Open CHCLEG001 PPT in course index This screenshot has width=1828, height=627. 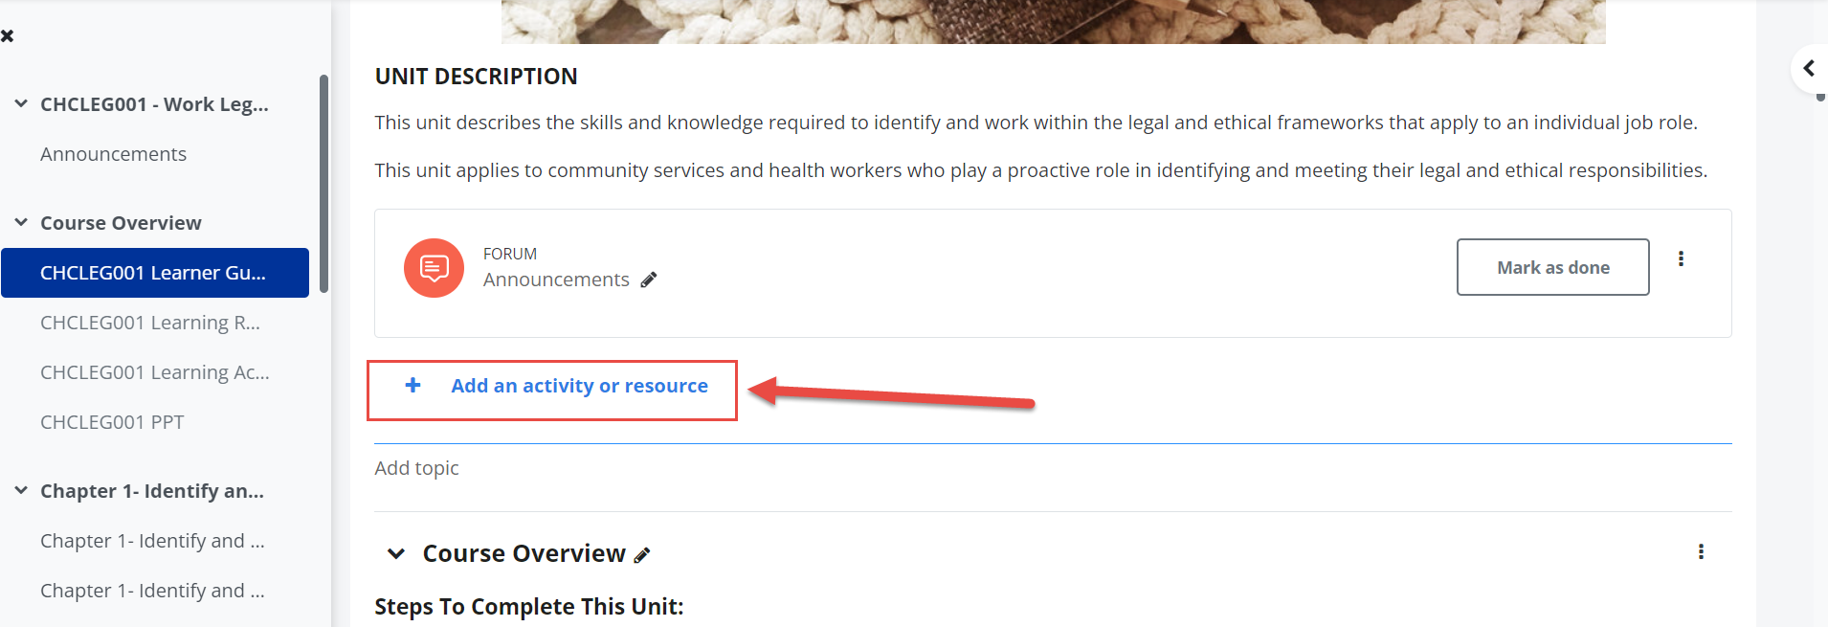(x=112, y=422)
